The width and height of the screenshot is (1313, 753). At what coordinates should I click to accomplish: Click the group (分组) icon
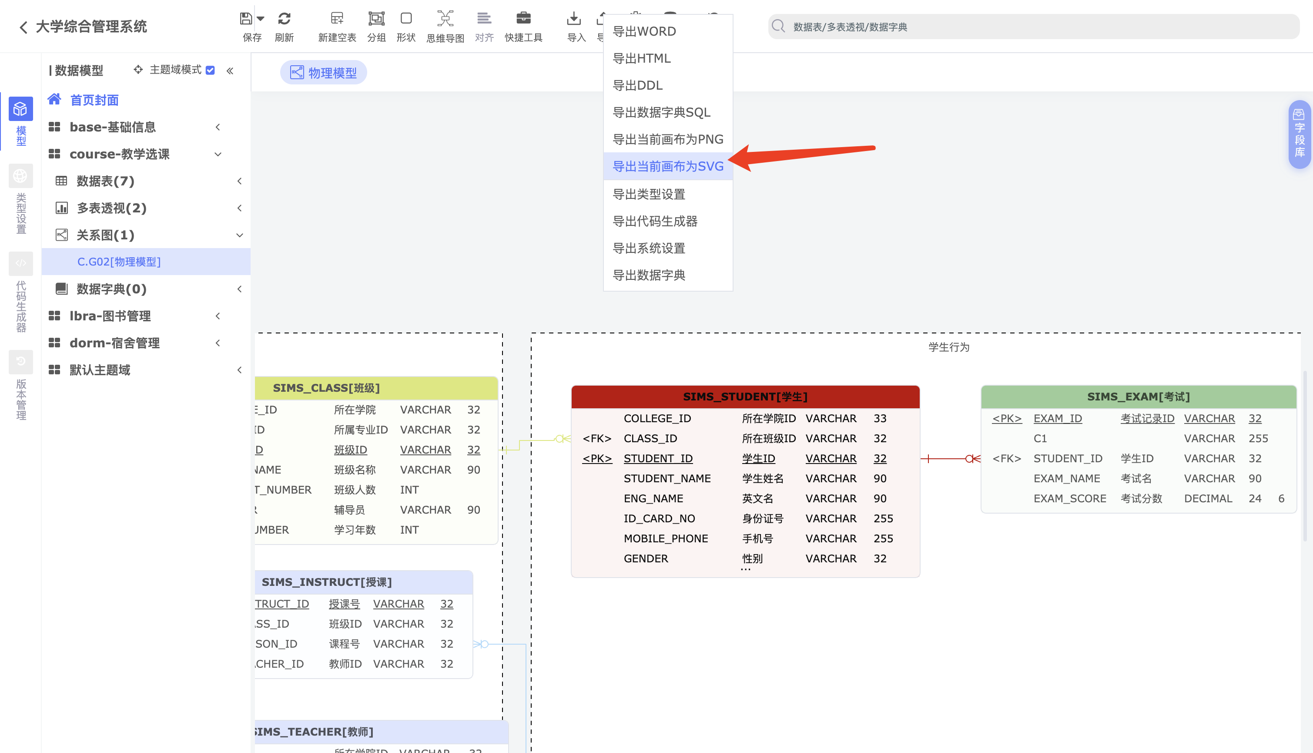click(x=376, y=19)
